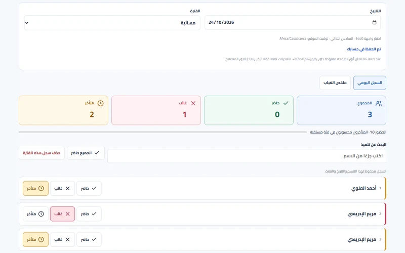Mark student number 2 مريم الإدريسي as حاضر
The image size is (405, 253).
click(x=89, y=214)
